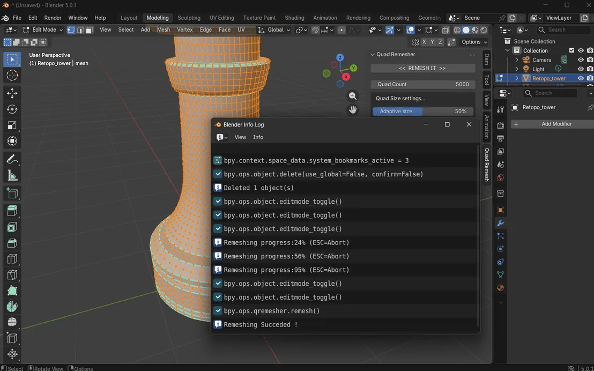The height and width of the screenshot is (371, 594).
Task: Switch to the UV Editing workspace tab
Action: [x=221, y=18]
